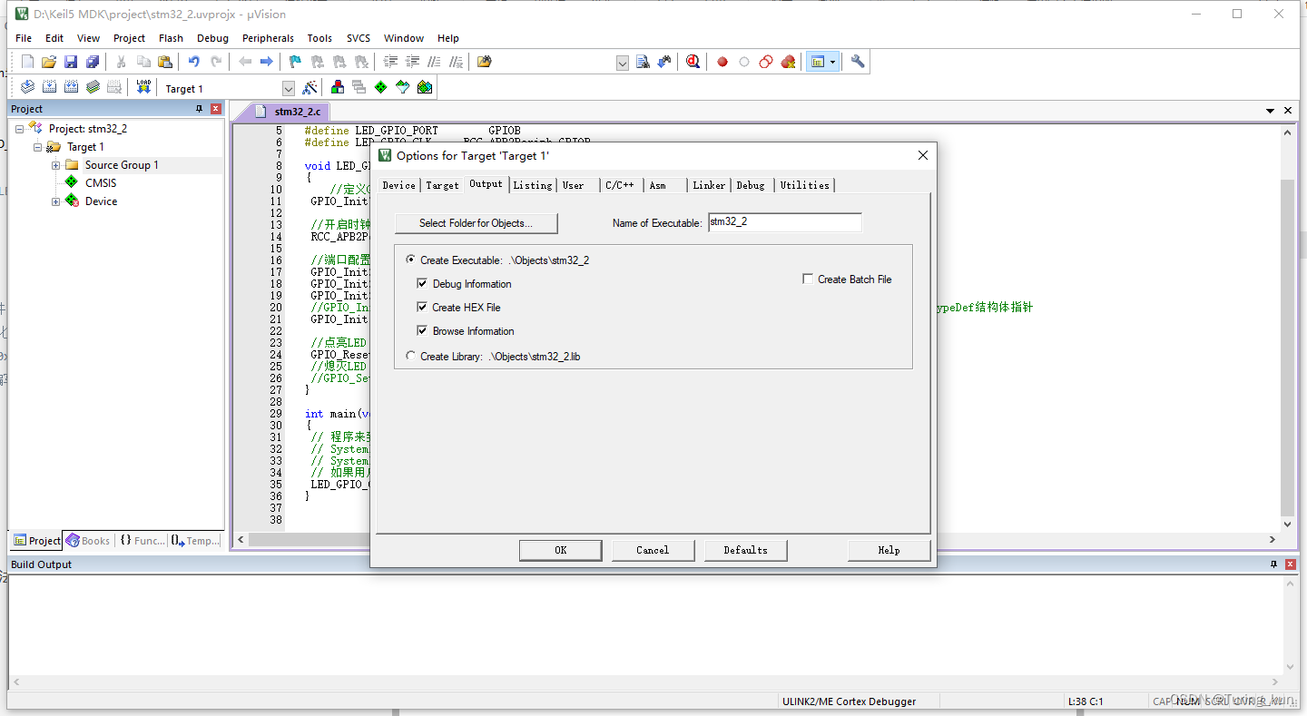The width and height of the screenshot is (1307, 716).
Task: Create a new file with the toolbar icon
Action: pyautogui.click(x=27, y=62)
